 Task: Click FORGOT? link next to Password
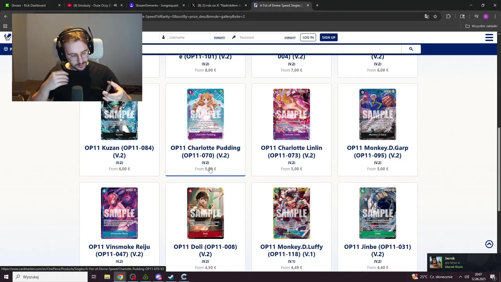[290, 38]
